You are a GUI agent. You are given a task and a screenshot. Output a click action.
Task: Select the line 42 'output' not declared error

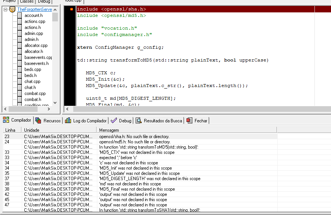(x=140, y=194)
